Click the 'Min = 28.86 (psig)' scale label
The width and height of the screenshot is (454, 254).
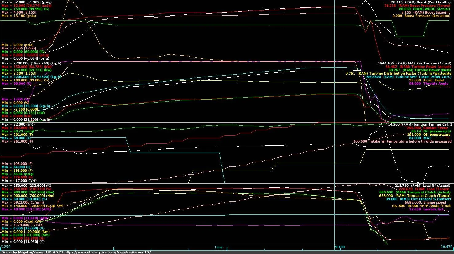[18, 174]
